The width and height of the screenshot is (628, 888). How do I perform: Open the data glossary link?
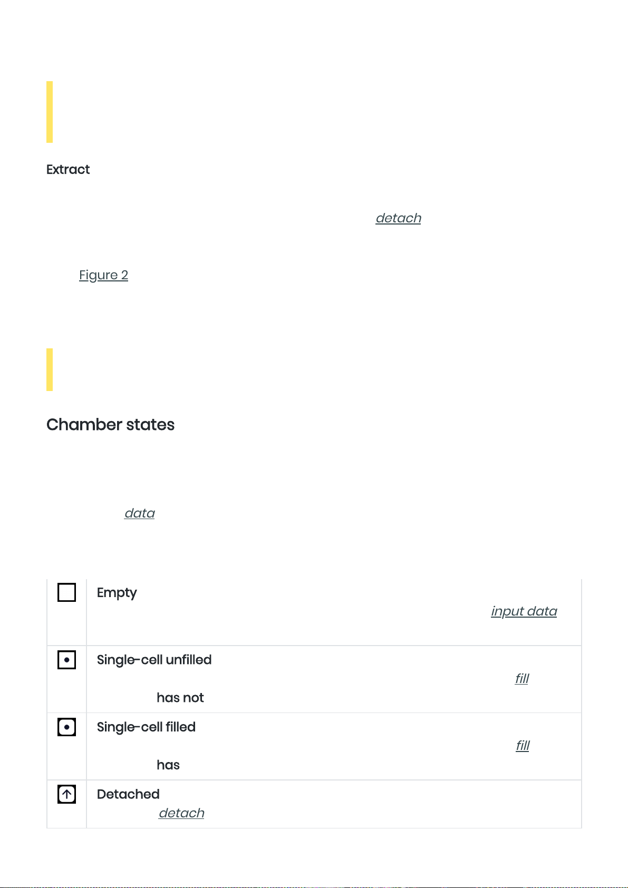pos(140,513)
